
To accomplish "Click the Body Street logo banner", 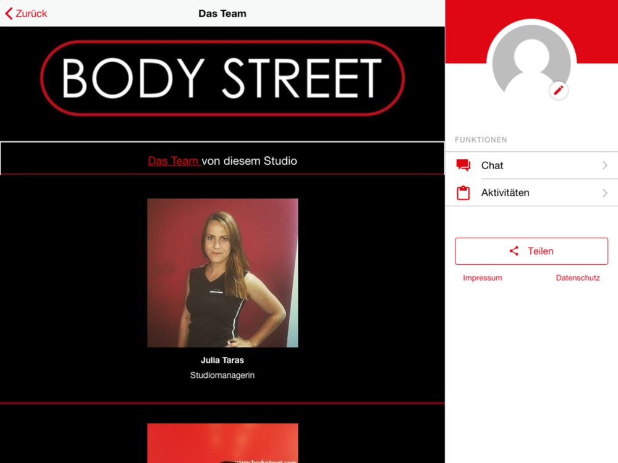I will click(222, 78).
